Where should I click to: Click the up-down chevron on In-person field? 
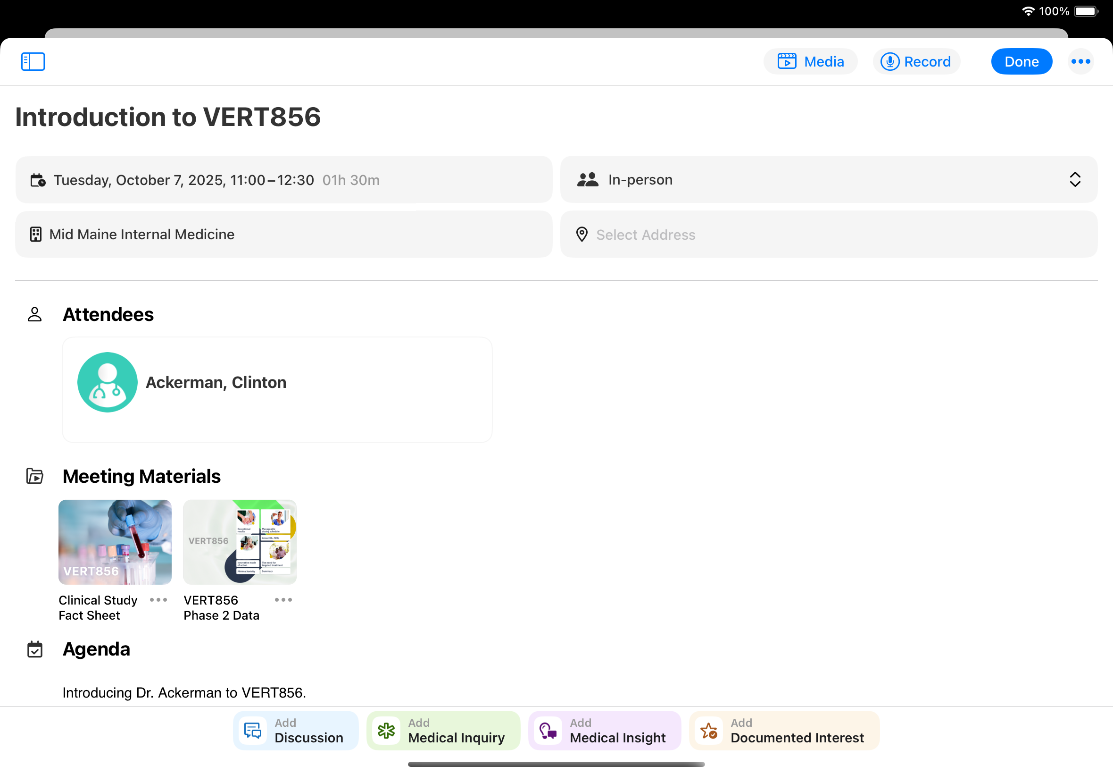coord(1075,179)
